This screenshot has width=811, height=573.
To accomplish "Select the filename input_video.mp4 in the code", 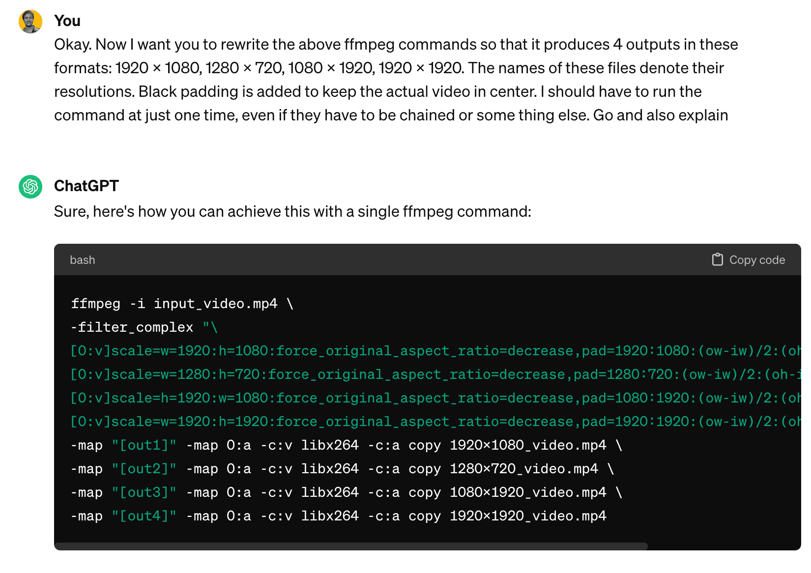I will click(x=217, y=303).
